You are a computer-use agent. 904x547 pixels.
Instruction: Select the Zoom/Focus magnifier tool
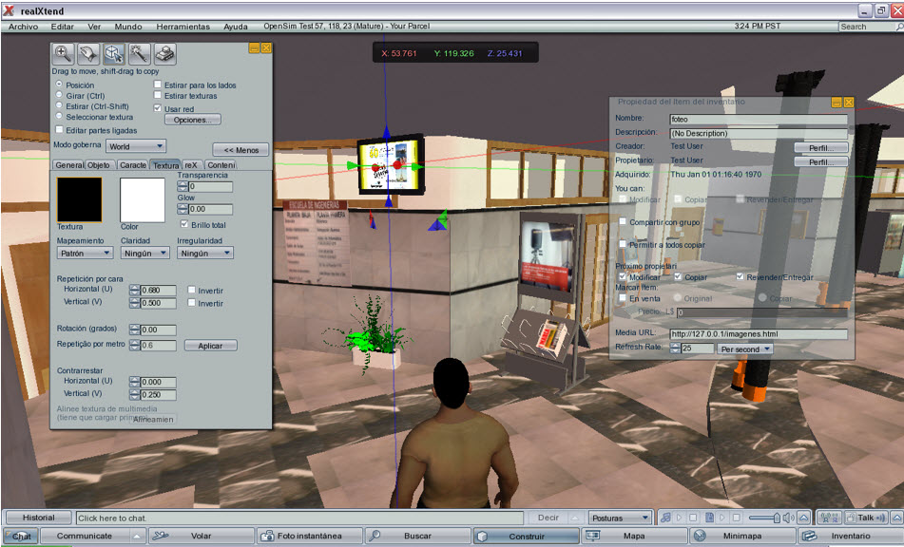[x=63, y=54]
